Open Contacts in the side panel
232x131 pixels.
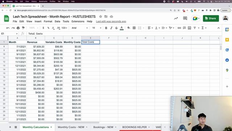[x=227, y=60]
